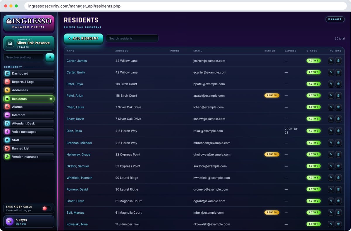Click the KR user avatar
Screen dimensions: 351x231
click(x=10, y=222)
